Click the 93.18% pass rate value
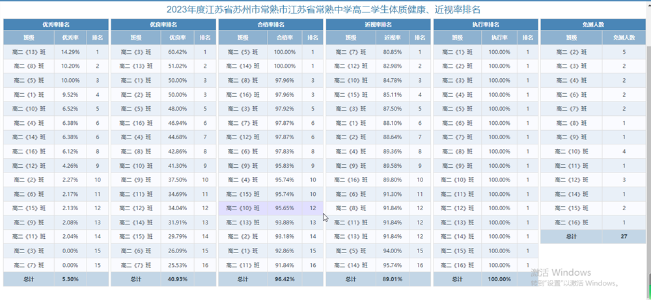 point(285,236)
